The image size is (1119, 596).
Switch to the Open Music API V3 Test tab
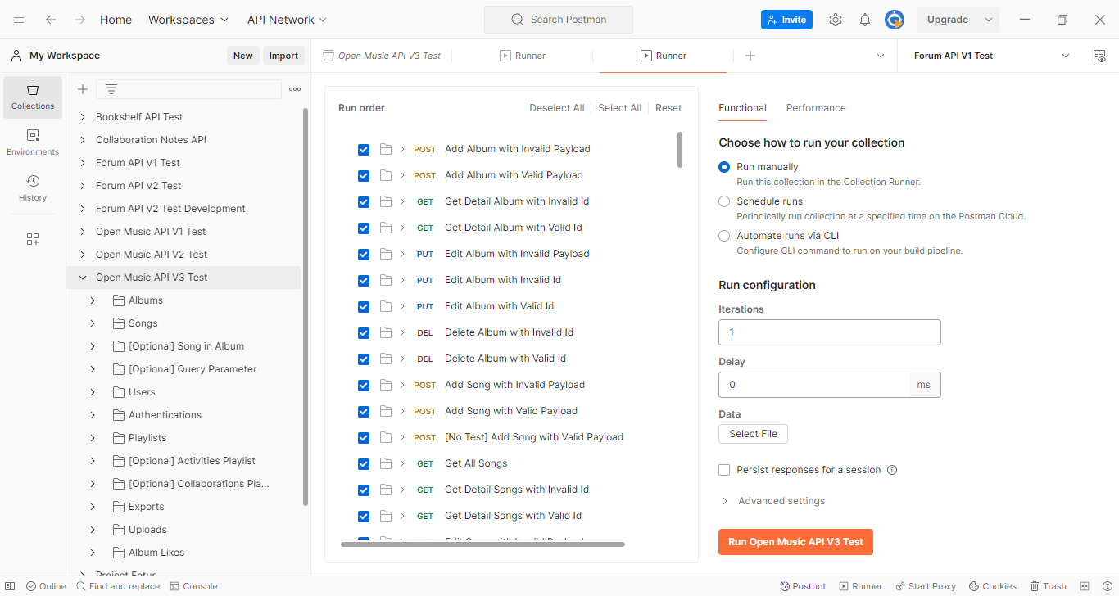point(382,56)
